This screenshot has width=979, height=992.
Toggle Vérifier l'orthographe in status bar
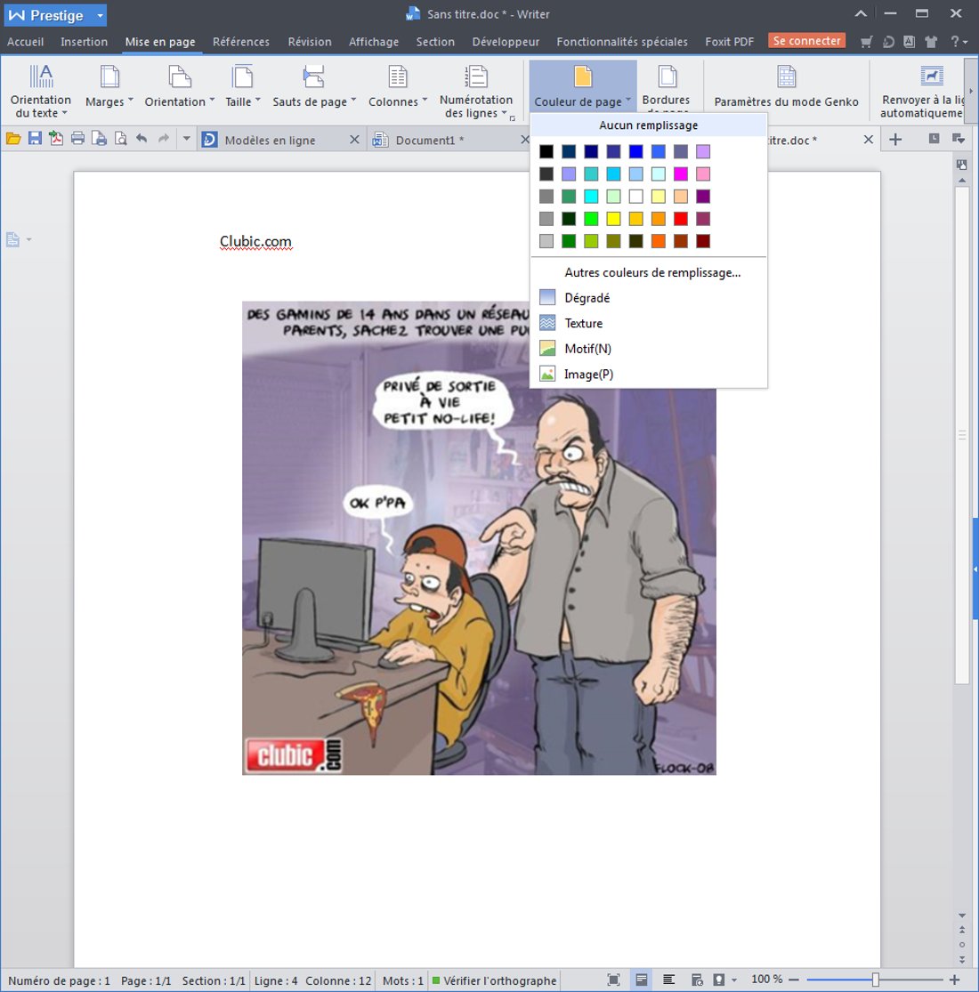[494, 980]
